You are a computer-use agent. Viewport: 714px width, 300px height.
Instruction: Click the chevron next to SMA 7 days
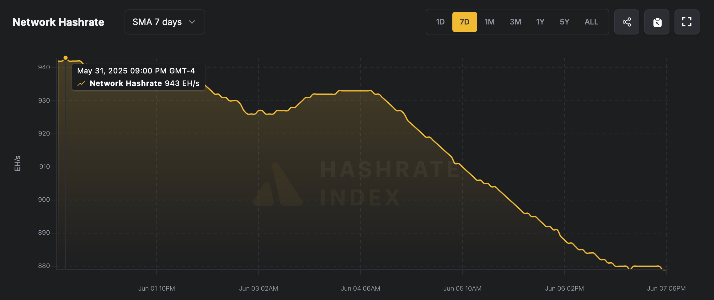(x=192, y=22)
